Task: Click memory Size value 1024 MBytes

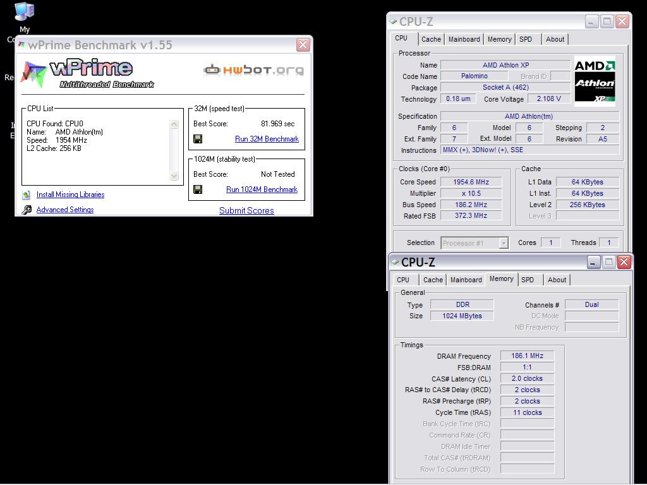Action: click(462, 316)
